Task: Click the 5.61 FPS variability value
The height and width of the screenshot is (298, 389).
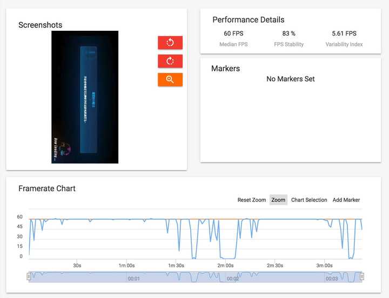Action: 344,33
